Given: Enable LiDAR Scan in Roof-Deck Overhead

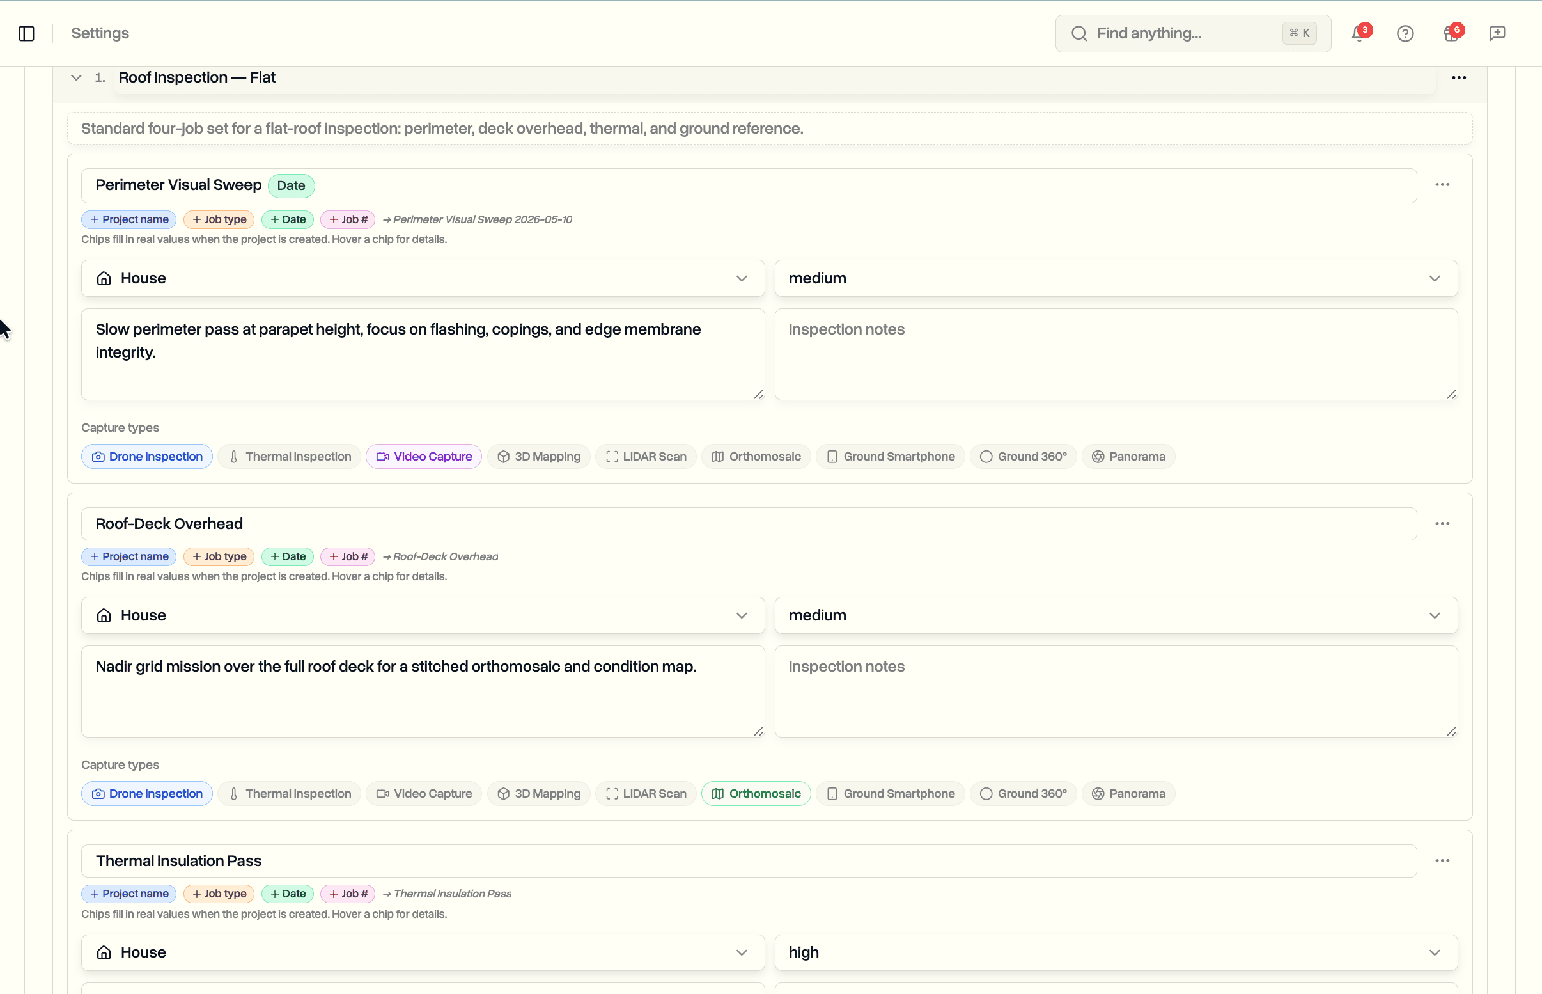Looking at the screenshot, I should (646, 793).
